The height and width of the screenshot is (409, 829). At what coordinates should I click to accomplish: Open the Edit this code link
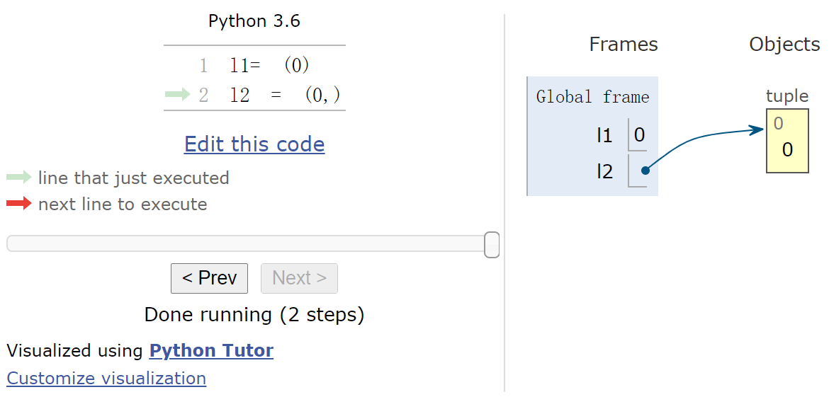click(x=254, y=144)
